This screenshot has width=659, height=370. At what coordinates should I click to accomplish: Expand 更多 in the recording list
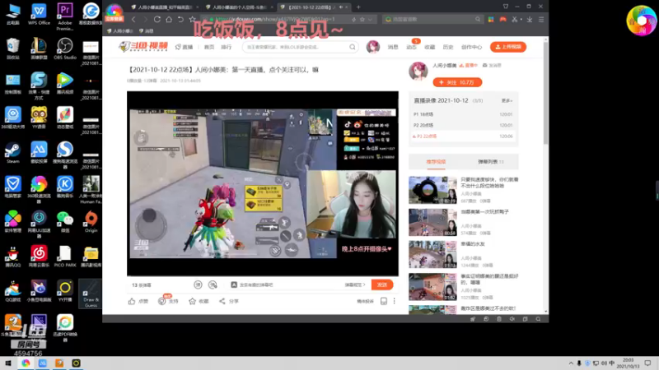tap(507, 100)
